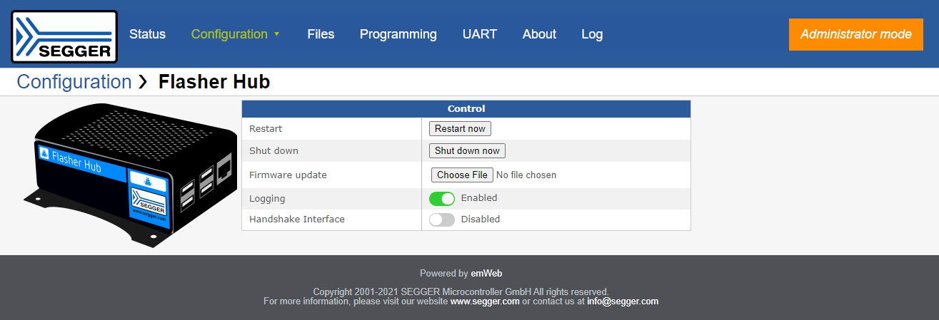This screenshot has width=939, height=320.
Task: Visit the www.segger.com footer link
Action: [x=485, y=301]
